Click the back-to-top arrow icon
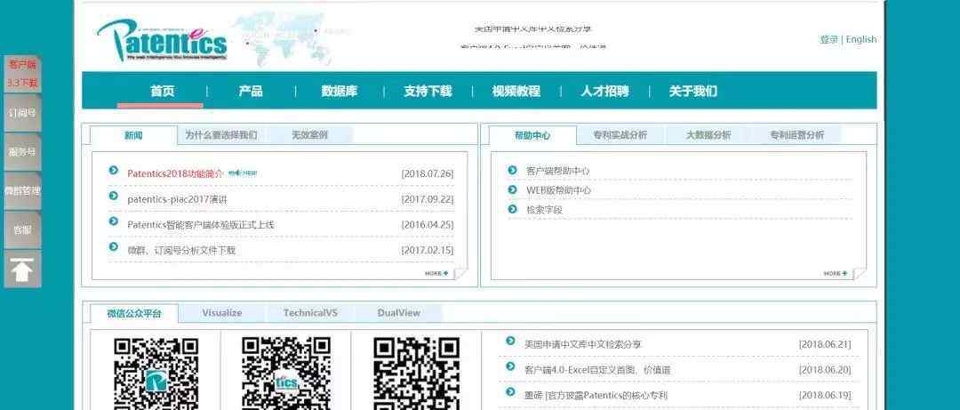Screen dimensions: 960x410 [22, 269]
